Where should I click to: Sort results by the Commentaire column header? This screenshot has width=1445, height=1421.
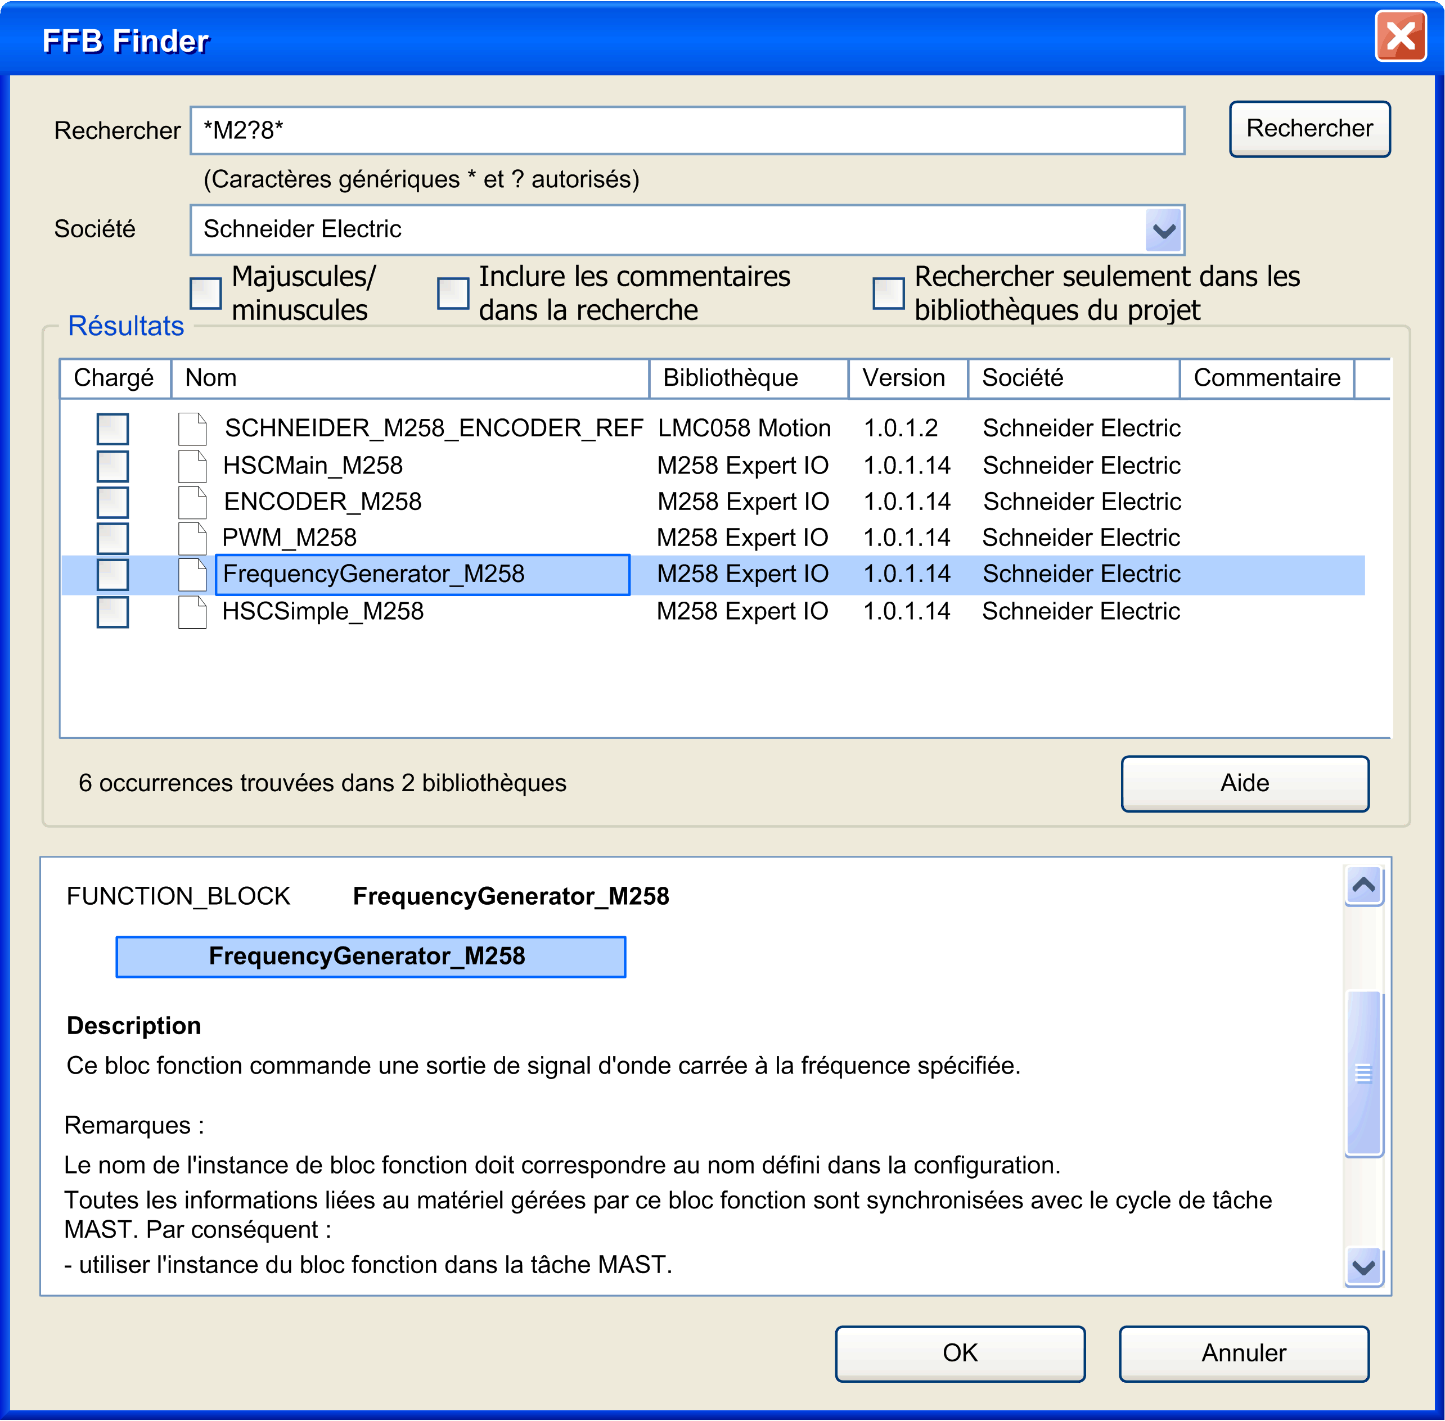pos(1267,378)
